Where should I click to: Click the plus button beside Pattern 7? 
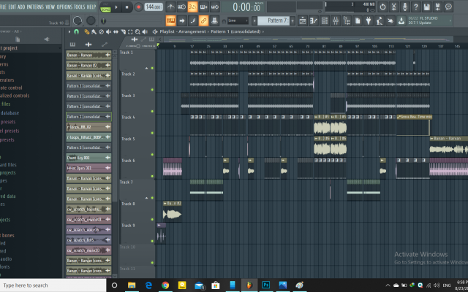click(x=292, y=21)
